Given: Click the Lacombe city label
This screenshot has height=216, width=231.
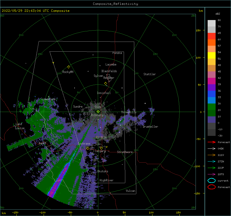Looking at the screenshot, I should [111, 64].
